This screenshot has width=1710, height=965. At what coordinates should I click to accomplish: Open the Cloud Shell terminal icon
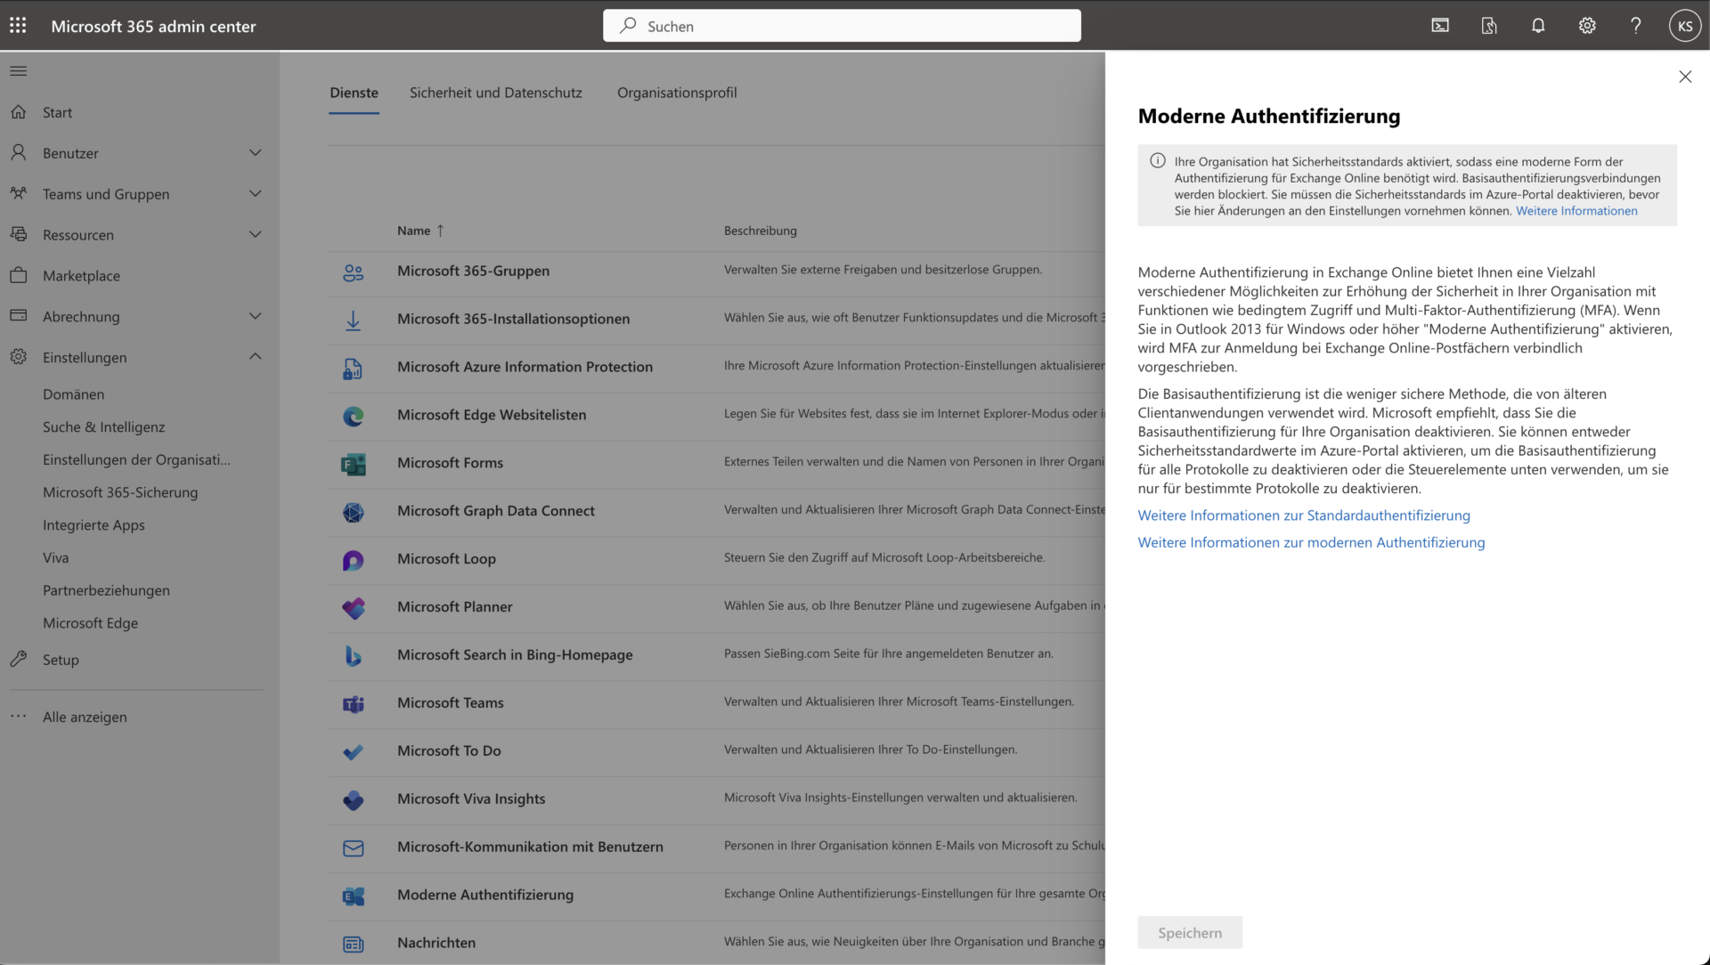pyautogui.click(x=1440, y=26)
